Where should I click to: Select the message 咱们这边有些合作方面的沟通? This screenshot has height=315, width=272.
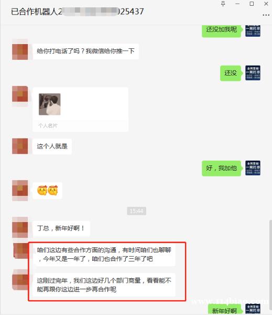coord(104,255)
